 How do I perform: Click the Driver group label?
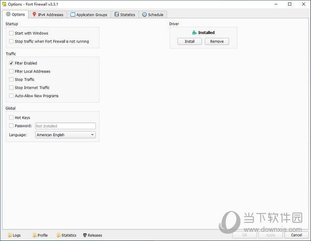pos(174,24)
